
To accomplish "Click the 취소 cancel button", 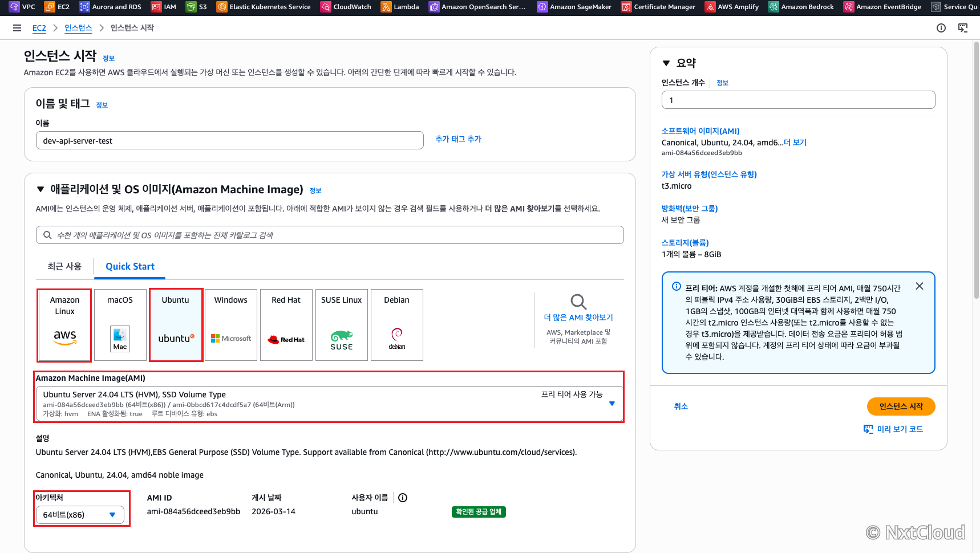I will (x=681, y=406).
